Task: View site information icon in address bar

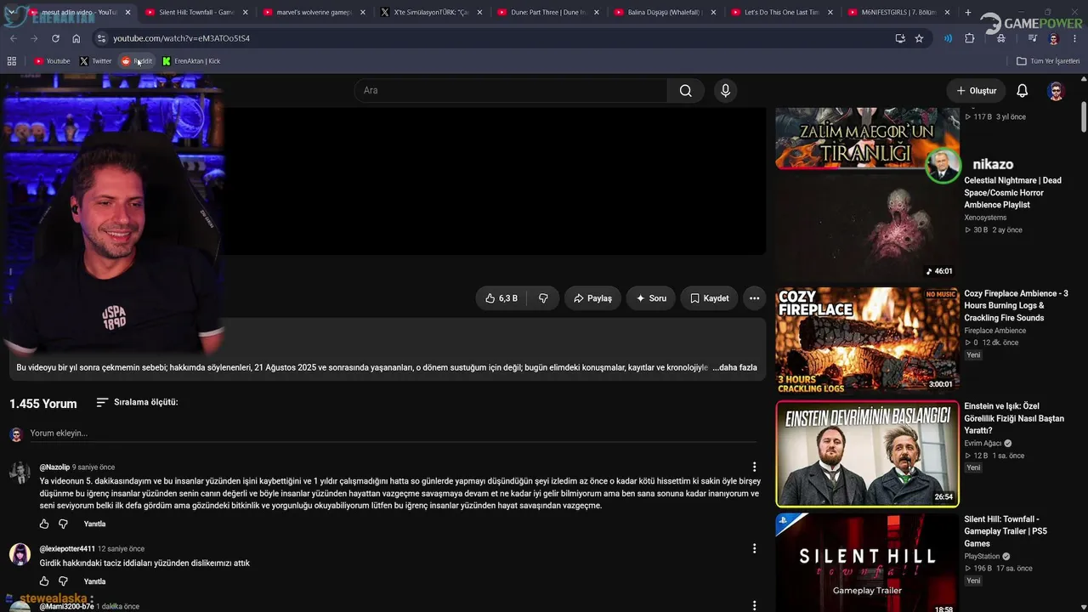Action: click(x=101, y=38)
